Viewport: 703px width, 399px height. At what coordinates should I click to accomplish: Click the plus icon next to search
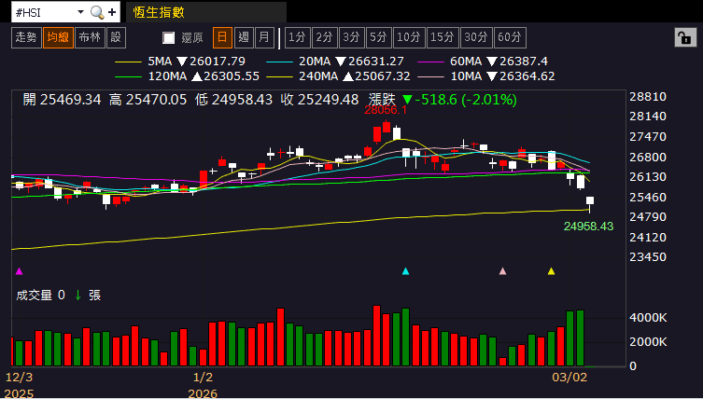pos(112,12)
